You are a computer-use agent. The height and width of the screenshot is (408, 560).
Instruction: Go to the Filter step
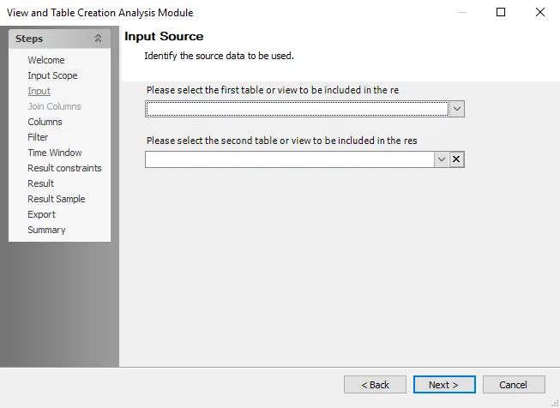(38, 137)
